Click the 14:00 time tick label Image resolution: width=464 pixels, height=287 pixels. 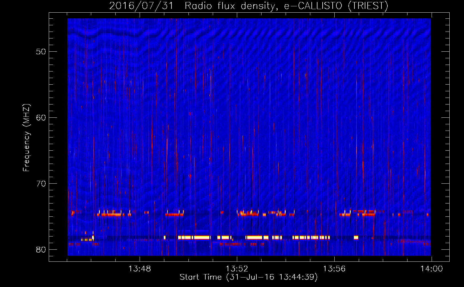pos(432,269)
